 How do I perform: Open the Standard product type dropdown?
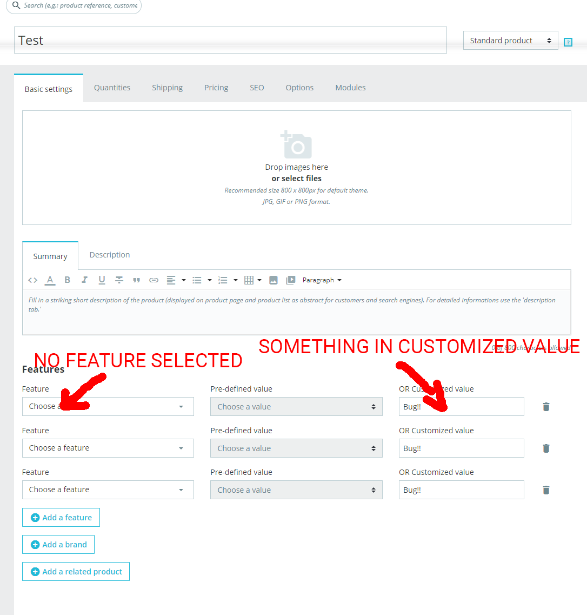click(x=511, y=41)
